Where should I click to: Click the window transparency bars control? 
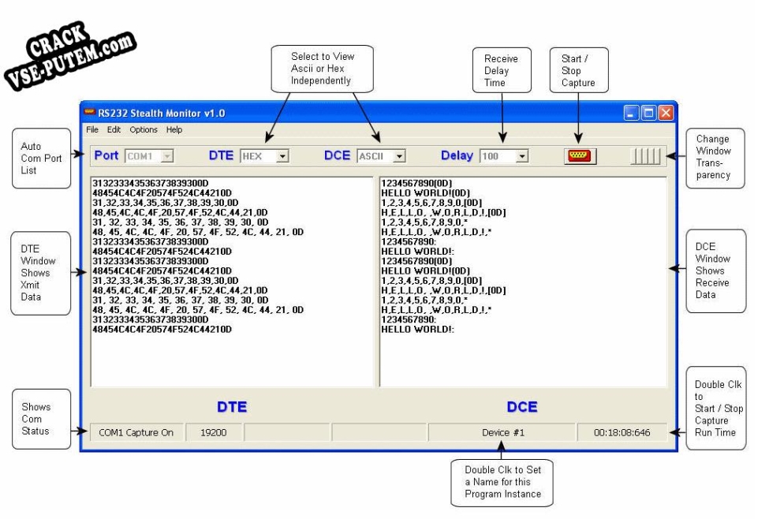coord(645,156)
